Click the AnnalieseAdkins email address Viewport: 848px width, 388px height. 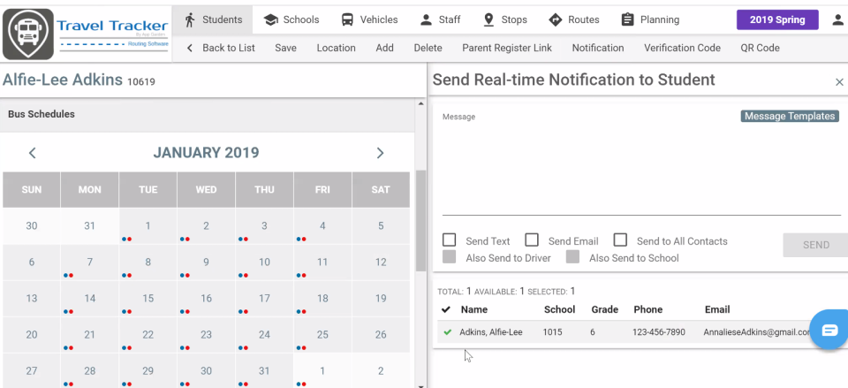757,333
